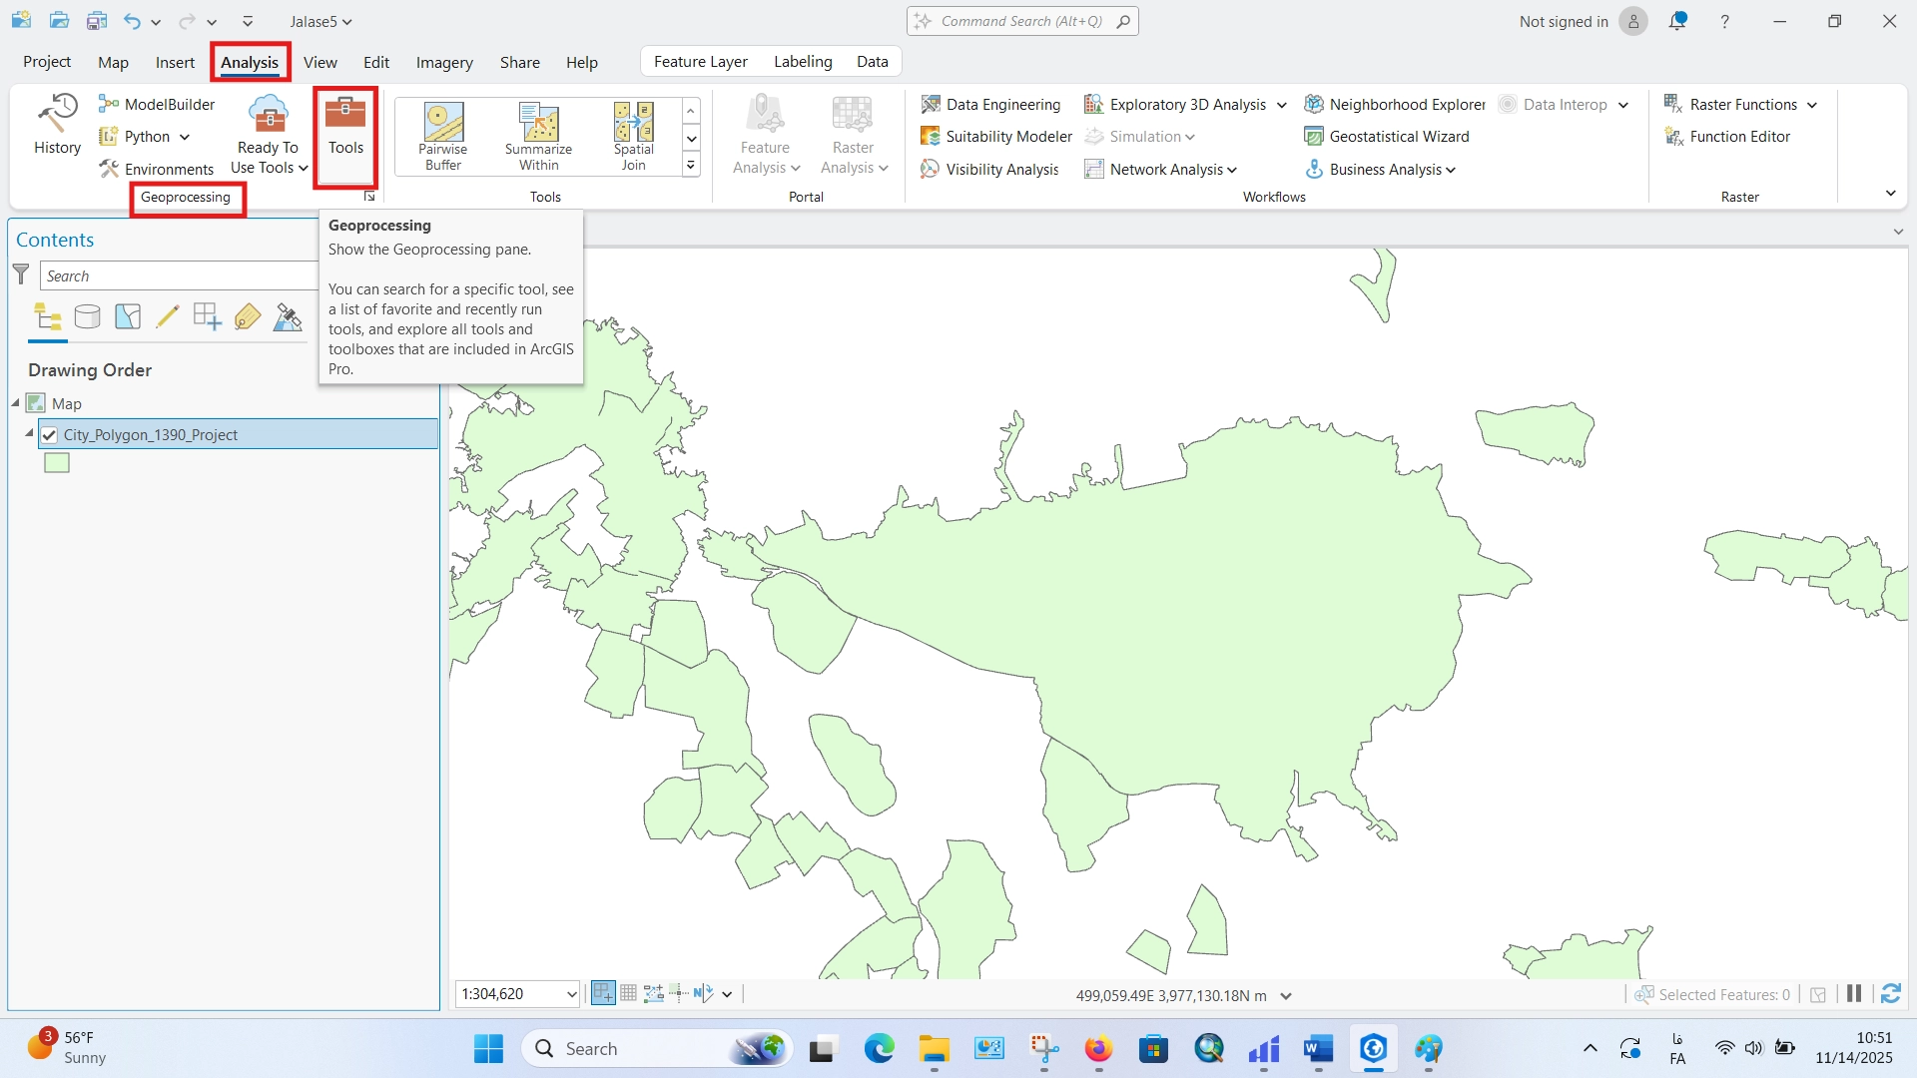Expand Network Analysis dropdown
The width and height of the screenshot is (1917, 1078).
click(x=1232, y=170)
